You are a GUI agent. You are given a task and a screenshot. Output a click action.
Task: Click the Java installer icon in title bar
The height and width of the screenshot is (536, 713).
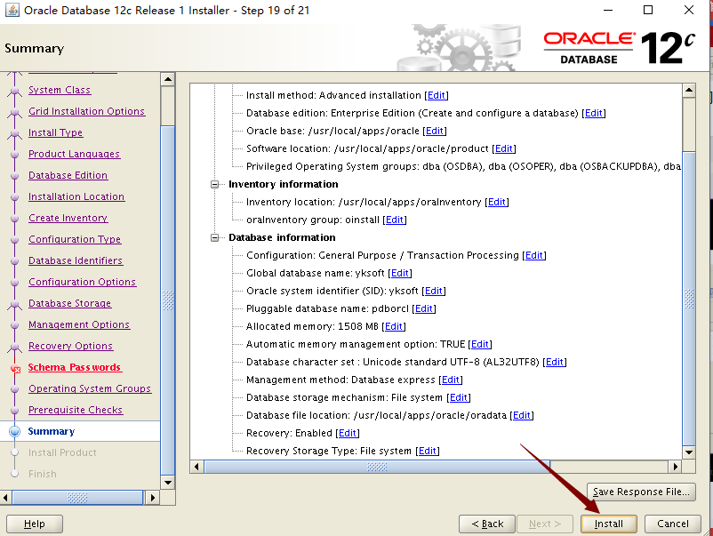point(12,10)
